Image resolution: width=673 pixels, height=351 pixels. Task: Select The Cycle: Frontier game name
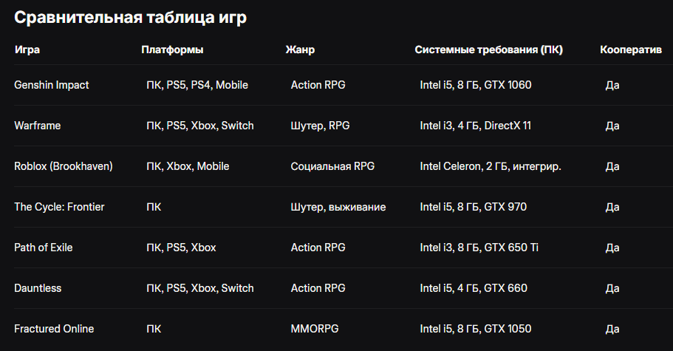coord(59,207)
